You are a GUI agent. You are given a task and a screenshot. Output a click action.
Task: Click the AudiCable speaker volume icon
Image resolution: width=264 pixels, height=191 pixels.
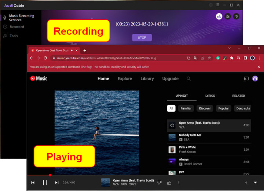[236, 16]
